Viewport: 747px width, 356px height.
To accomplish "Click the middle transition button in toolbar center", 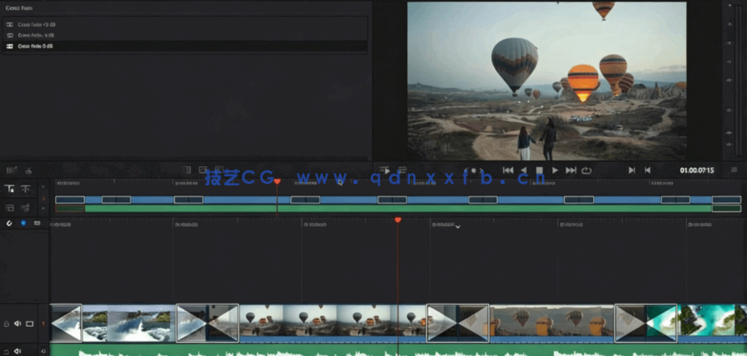I will (203, 170).
